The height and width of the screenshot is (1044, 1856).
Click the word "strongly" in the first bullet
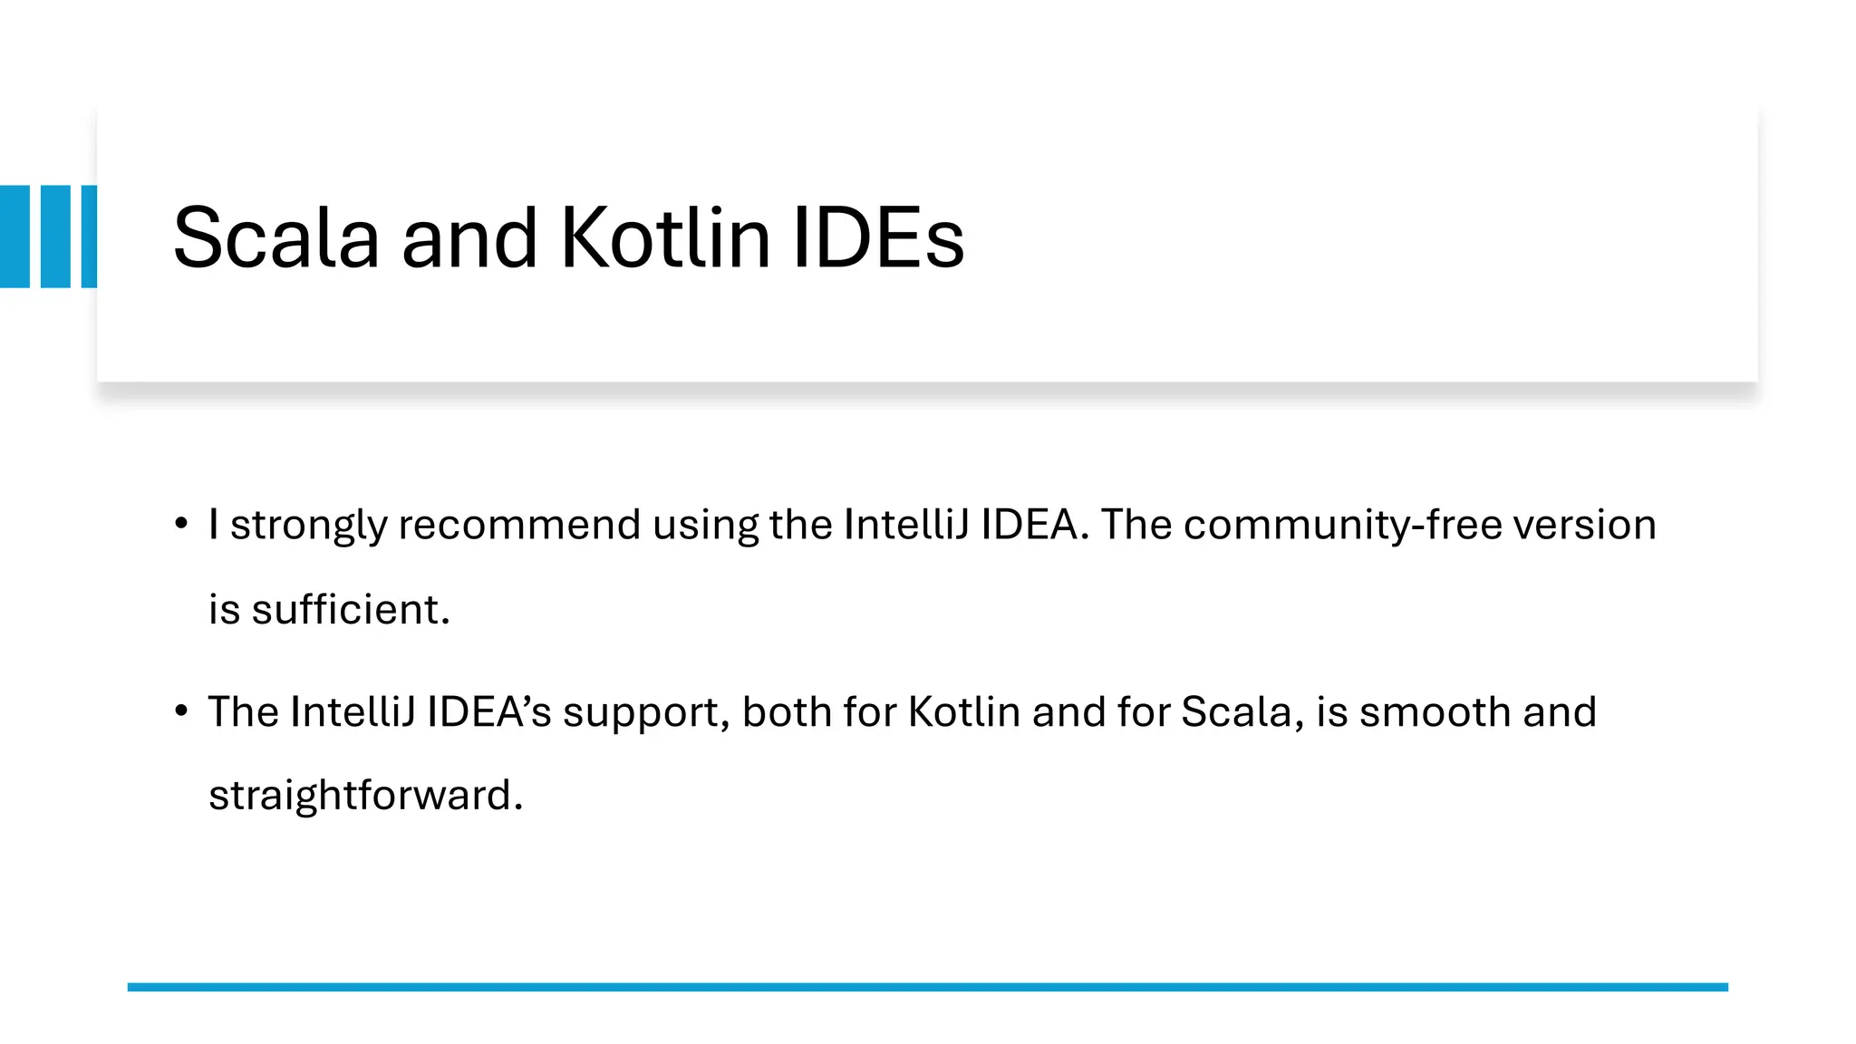(308, 526)
